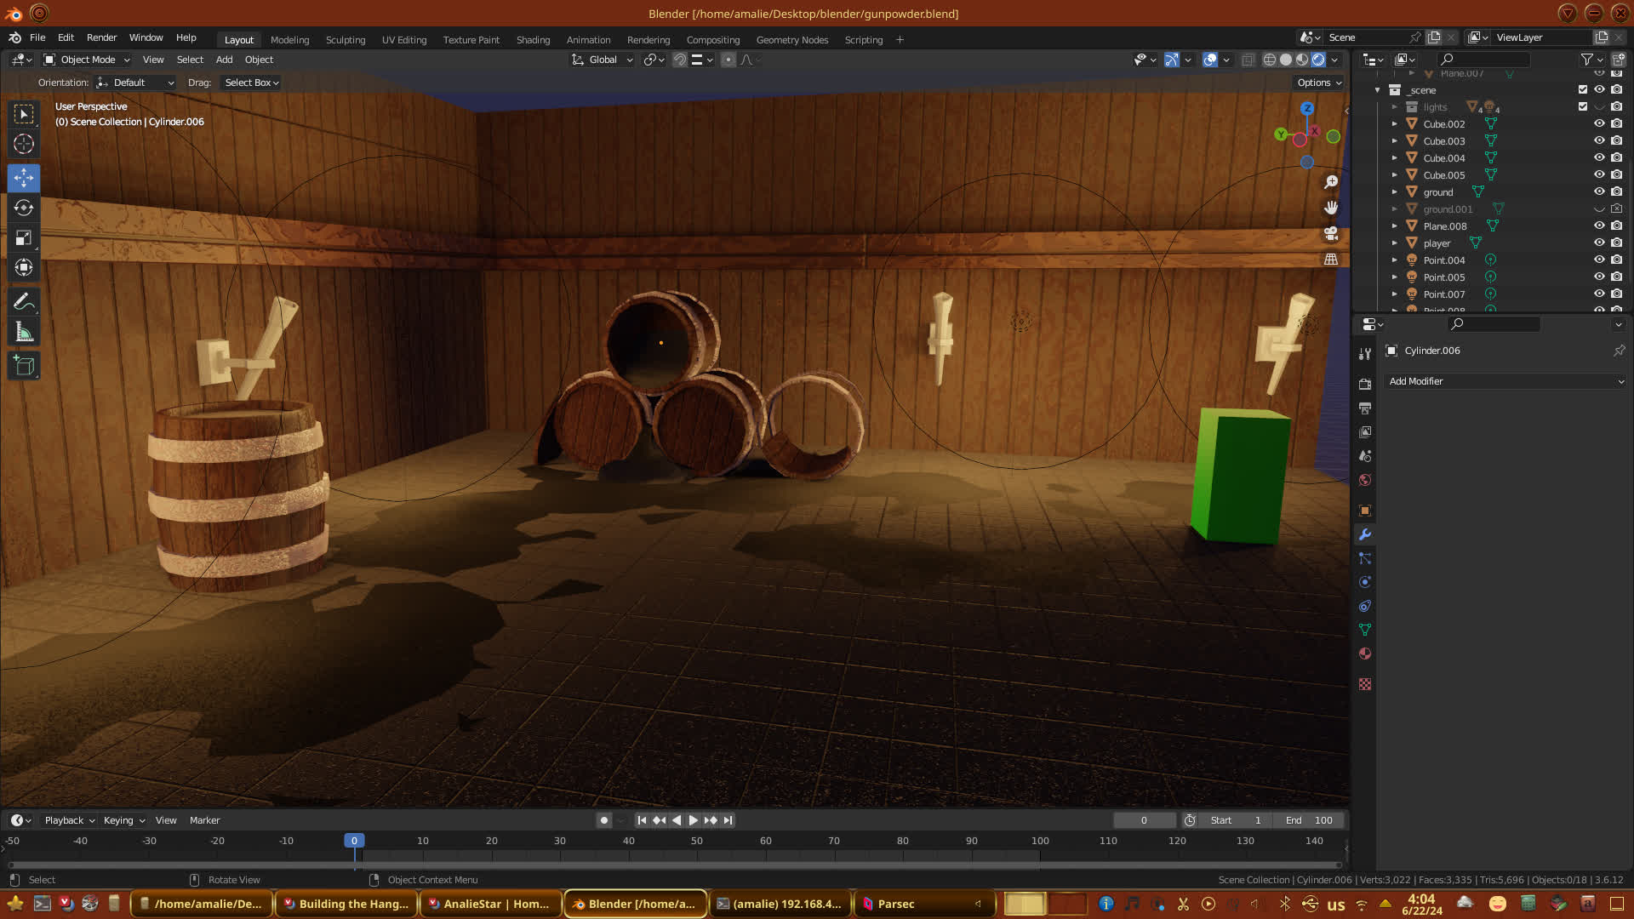Open the Object Mode dropdown
Image resolution: width=1634 pixels, height=919 pixels.
(87, 60)
